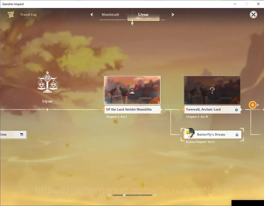Select the Of the Land Amidst Monoliths quest
The width and height of the screenshot is (264, 206).
(132, 109)
